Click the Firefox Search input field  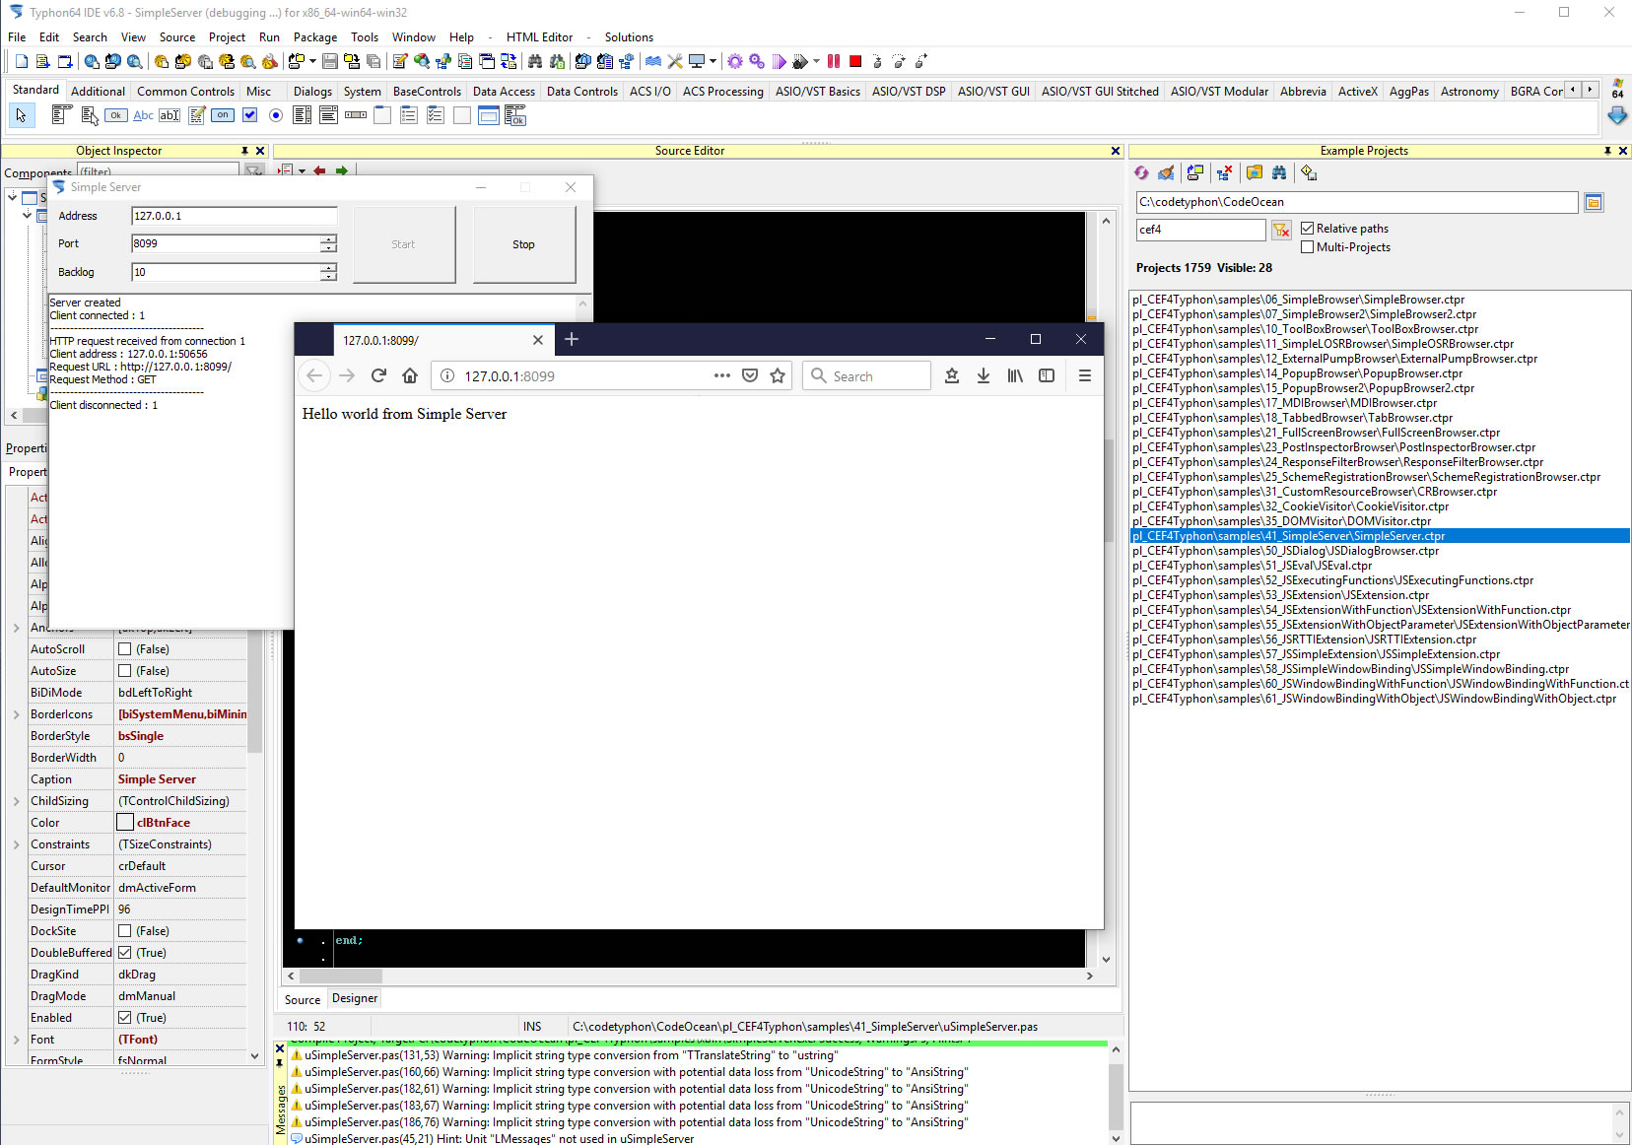(867, 375)
